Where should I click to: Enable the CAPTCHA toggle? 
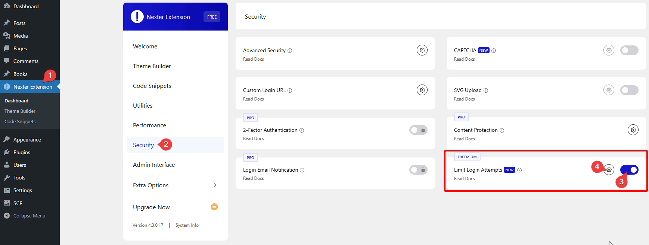coord(629,50)
